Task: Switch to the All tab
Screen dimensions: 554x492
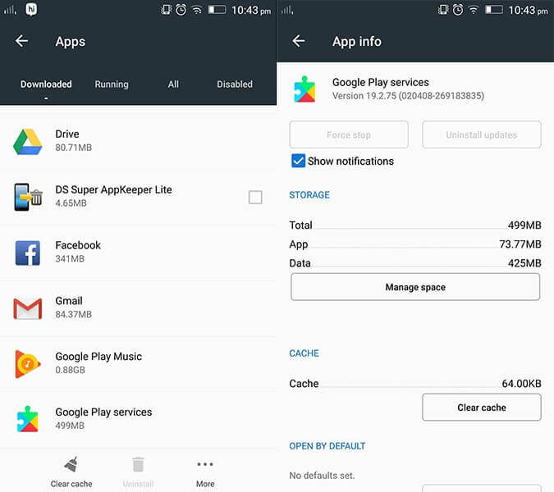Action: 173,84
